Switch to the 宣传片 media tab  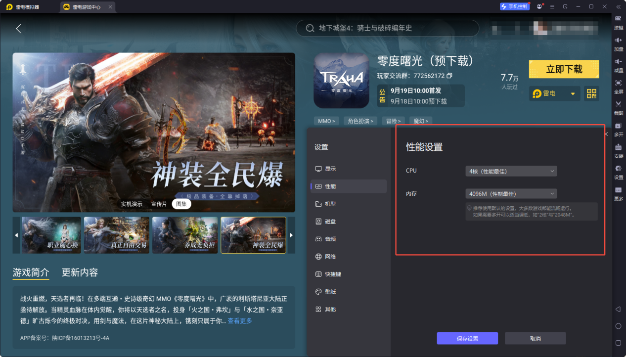[158, 204]
